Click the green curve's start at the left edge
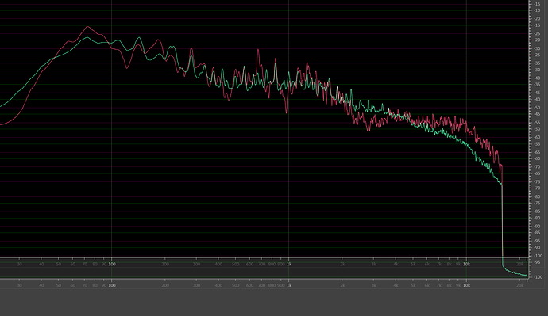 coord(2,106)
